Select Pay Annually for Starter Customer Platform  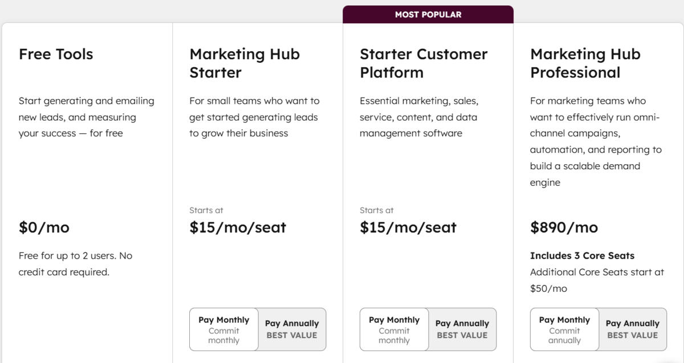pyautogui.click(x=462, y=329)
